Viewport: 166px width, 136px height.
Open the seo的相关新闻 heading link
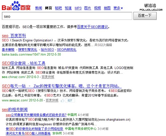tap(15, 110)
